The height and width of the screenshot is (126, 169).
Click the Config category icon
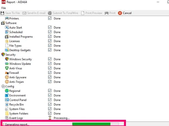coord(3,86)
